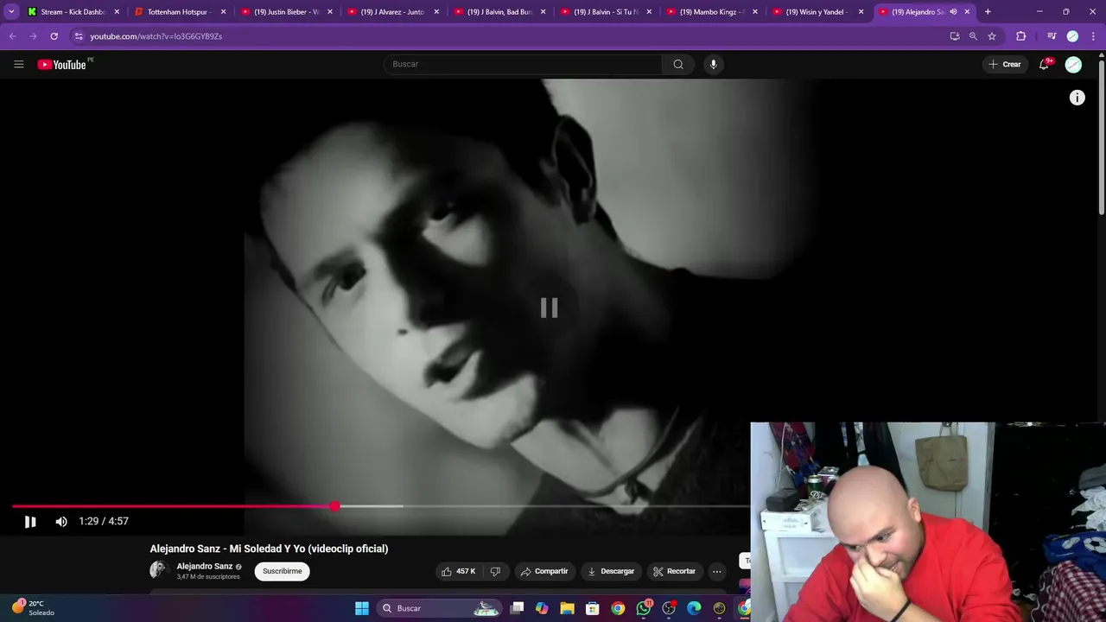The width and height of the screenshot is (1106, 622).
Task: Switch to Mambo Kingz tab
Action: coord(712,12)
